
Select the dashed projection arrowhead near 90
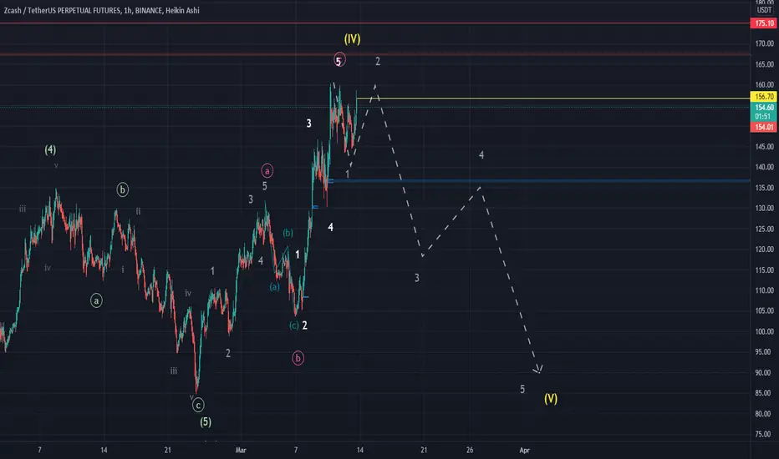point(538,370)
